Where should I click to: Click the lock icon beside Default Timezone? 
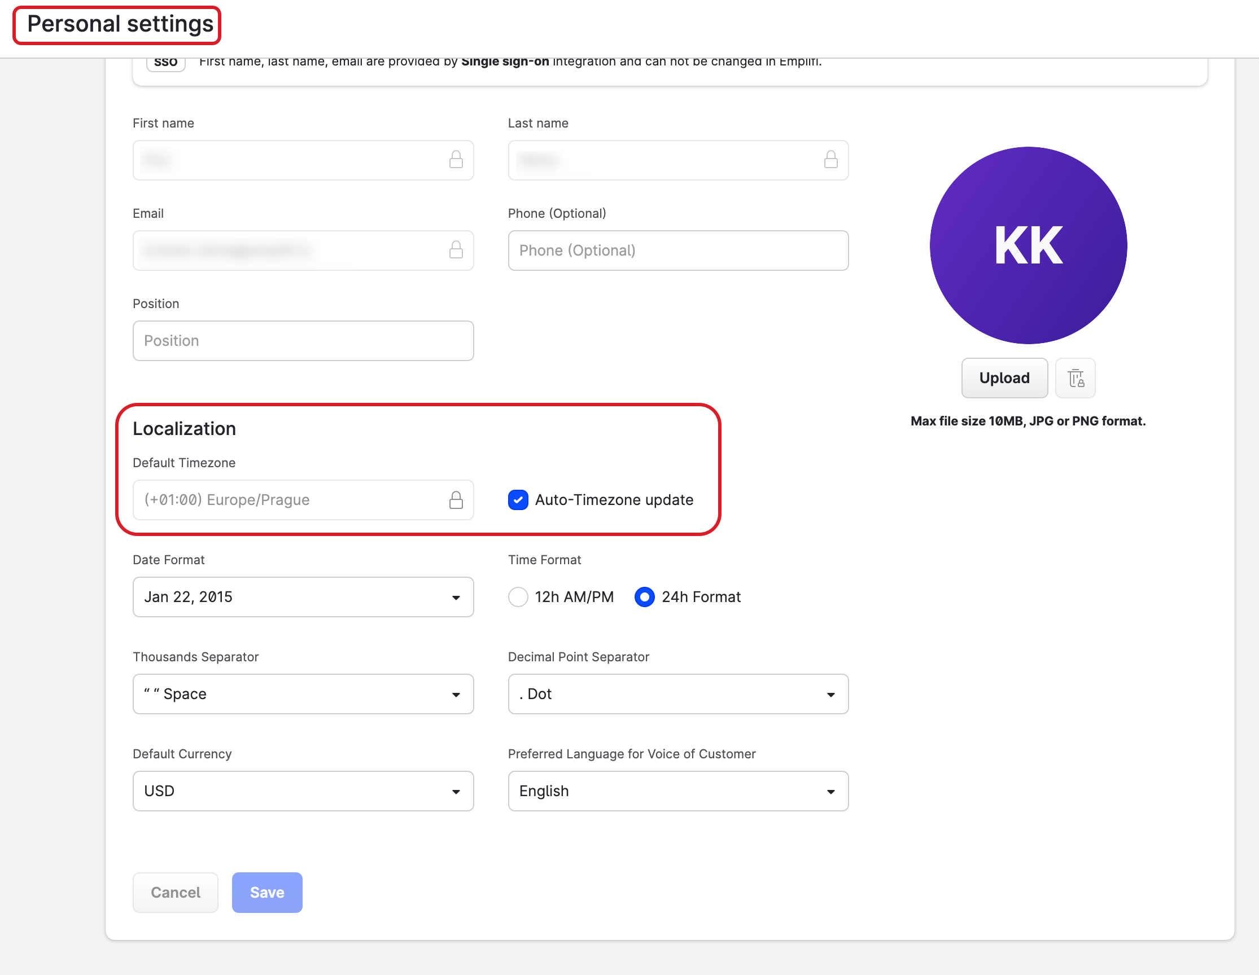[456, 499]
